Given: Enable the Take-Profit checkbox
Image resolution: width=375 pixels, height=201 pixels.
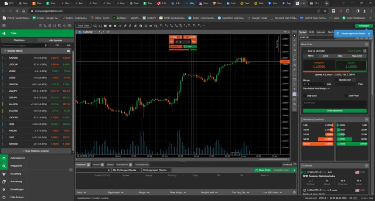Looking at the screenshot, I should tap(346, 95).
